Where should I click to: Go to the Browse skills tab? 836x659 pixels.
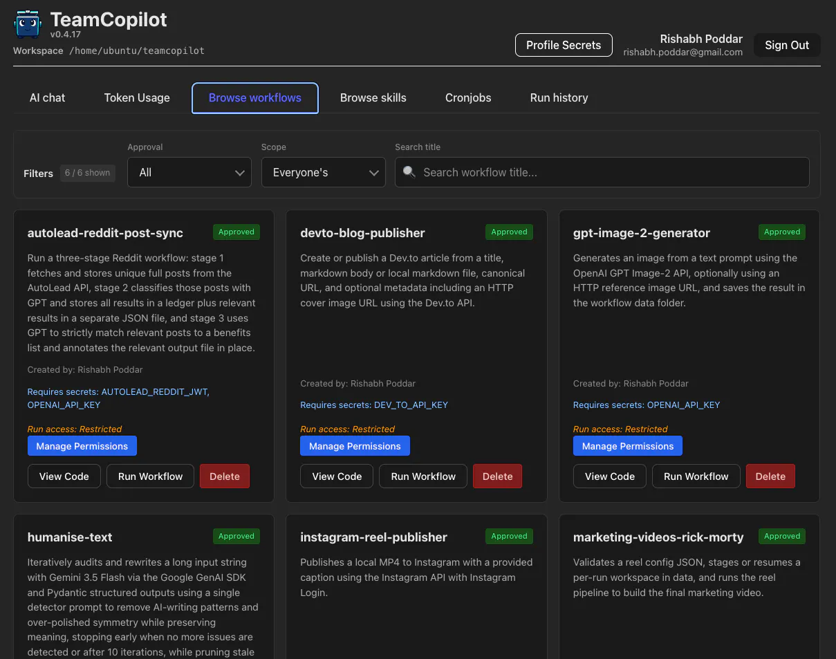373,98
